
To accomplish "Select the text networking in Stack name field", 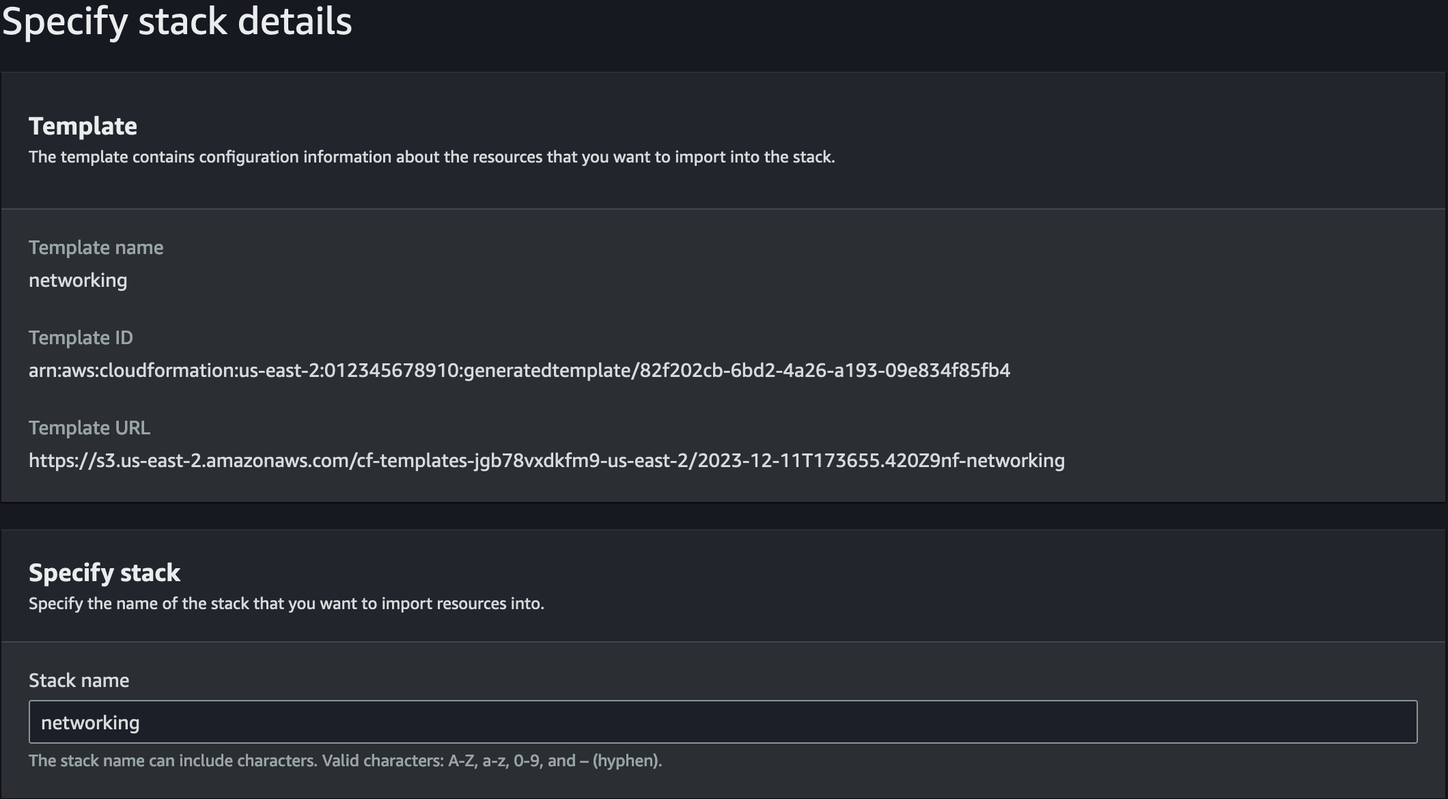I will (x=92, y=721).
